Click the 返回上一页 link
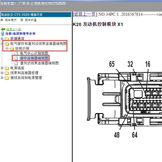 tap(85, 14)
